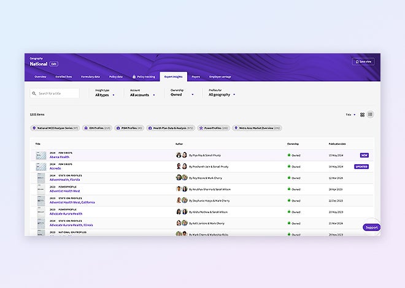Toggle the IDN Profiles filter chip
Screen dimensions: 405x288
point(98,128)
